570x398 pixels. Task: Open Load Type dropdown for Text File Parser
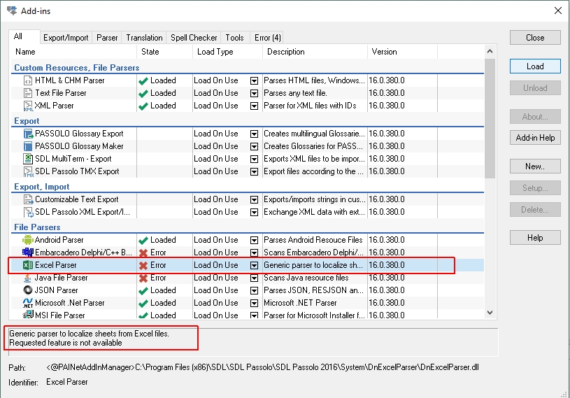(x=254, y=93)
